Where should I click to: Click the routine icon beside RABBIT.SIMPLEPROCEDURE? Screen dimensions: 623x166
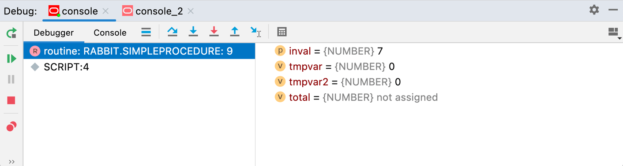(x=35, y=51)
